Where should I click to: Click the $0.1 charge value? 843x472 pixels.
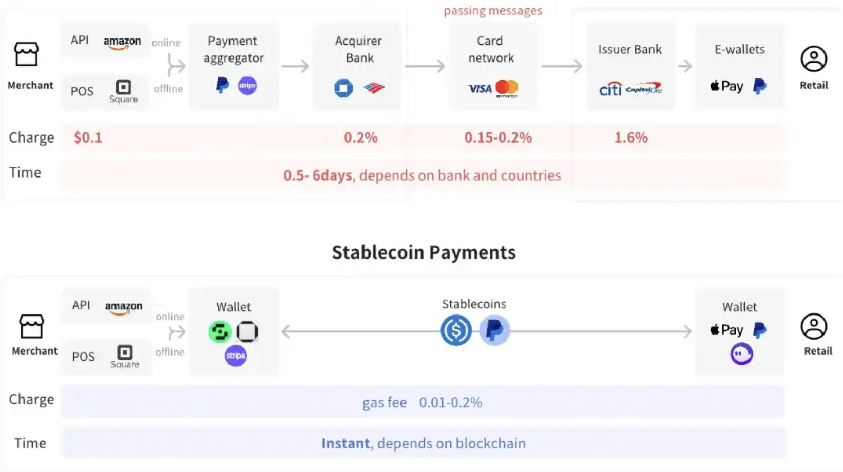[x=88, y=137]
